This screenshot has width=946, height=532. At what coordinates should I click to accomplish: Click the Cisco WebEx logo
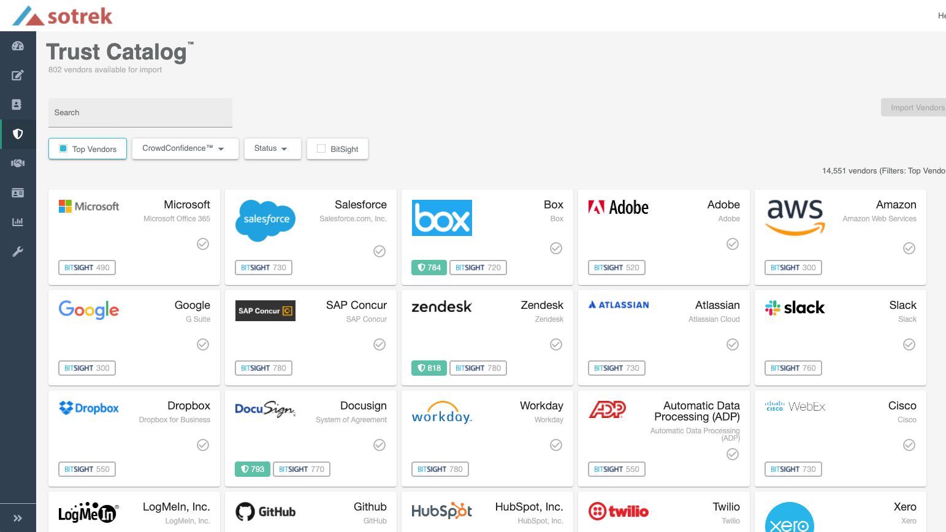pyautogui.click(x=795, y=406)
